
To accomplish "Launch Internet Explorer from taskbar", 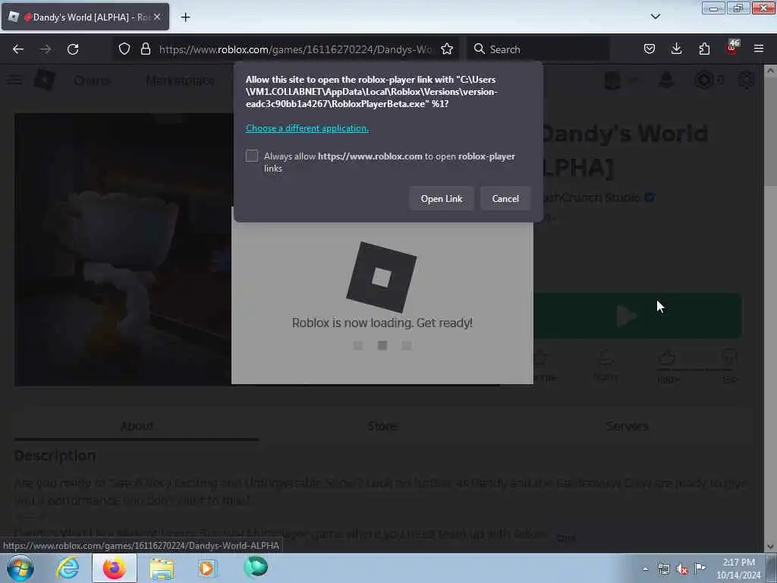I will click(x=68, y=568).
